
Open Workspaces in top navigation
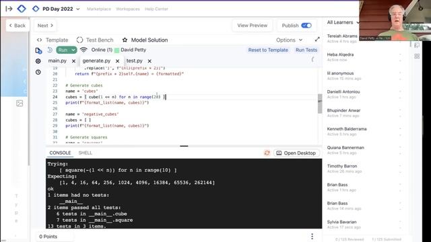click(128, 9)
